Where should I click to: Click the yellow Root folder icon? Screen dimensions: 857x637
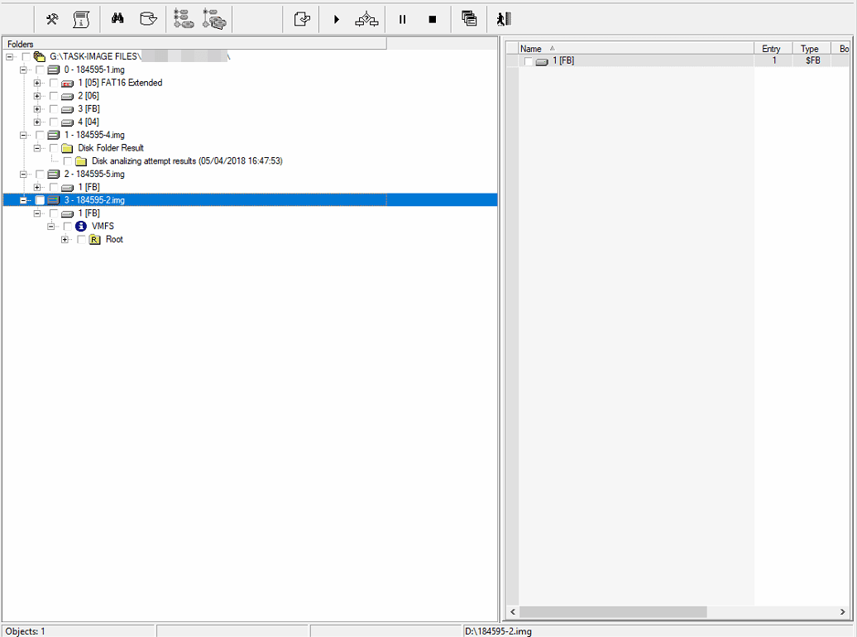click(x=94, y=239)
